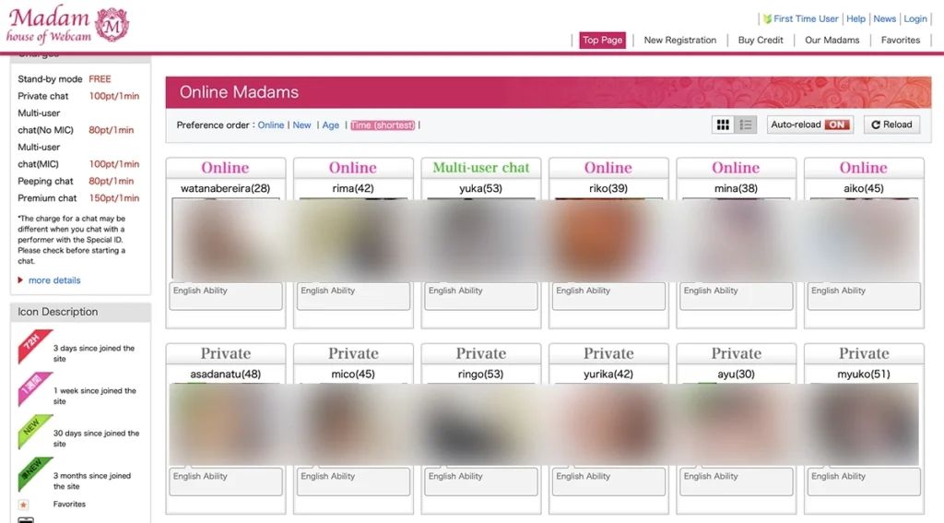The height and width of the screenshot is (523, 944).
Task: Switch to grid view icon
Action: [723, 125]
